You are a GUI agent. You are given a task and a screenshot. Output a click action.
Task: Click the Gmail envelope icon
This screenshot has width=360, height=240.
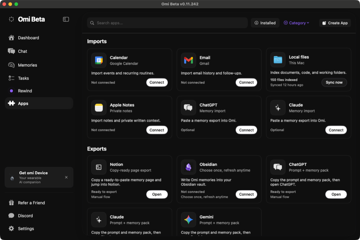pos(189,60)
